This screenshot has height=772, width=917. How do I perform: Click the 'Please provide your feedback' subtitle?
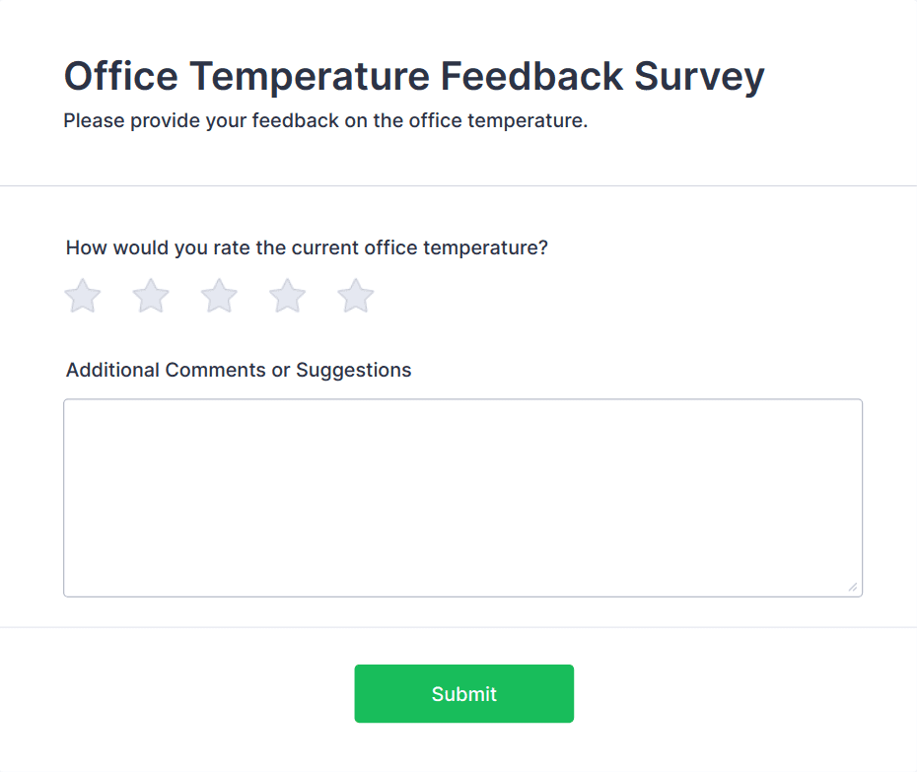pyautogui.click(x=325, y=122)
